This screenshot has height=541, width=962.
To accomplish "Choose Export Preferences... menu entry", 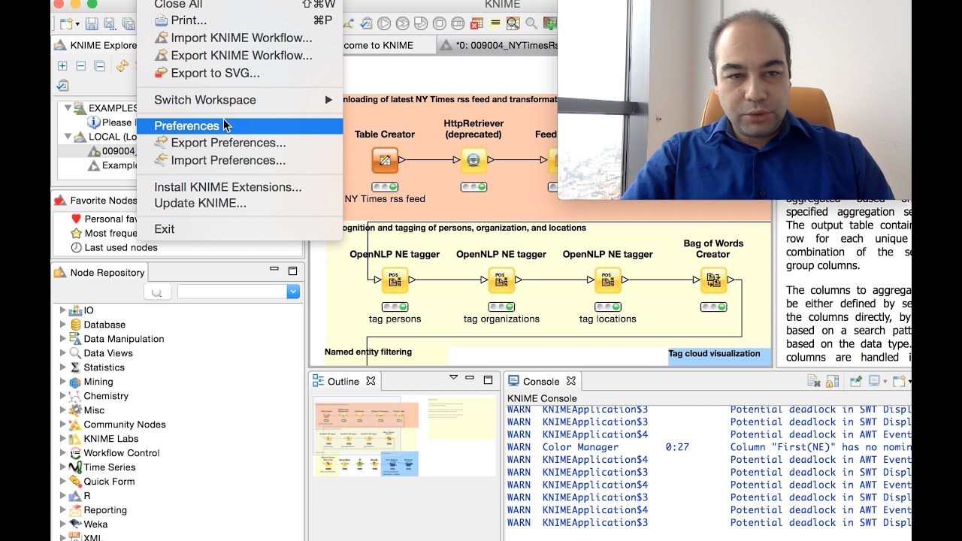I will point(240,143).
